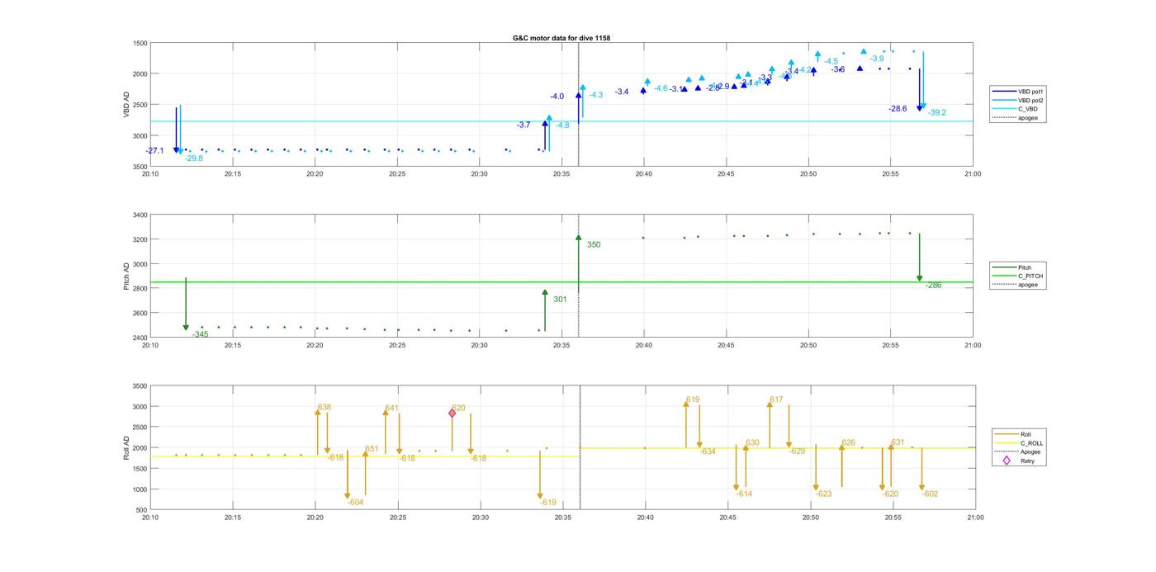Viewport: 1156px width, 572px height.
Task: Click the '631' roll data label
Action: 898,443
